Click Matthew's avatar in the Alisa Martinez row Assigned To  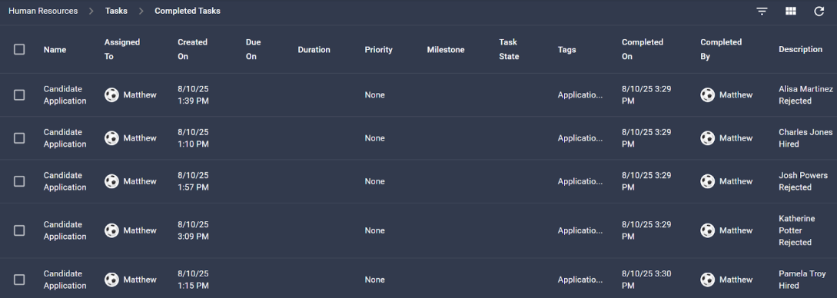point(111,95)
